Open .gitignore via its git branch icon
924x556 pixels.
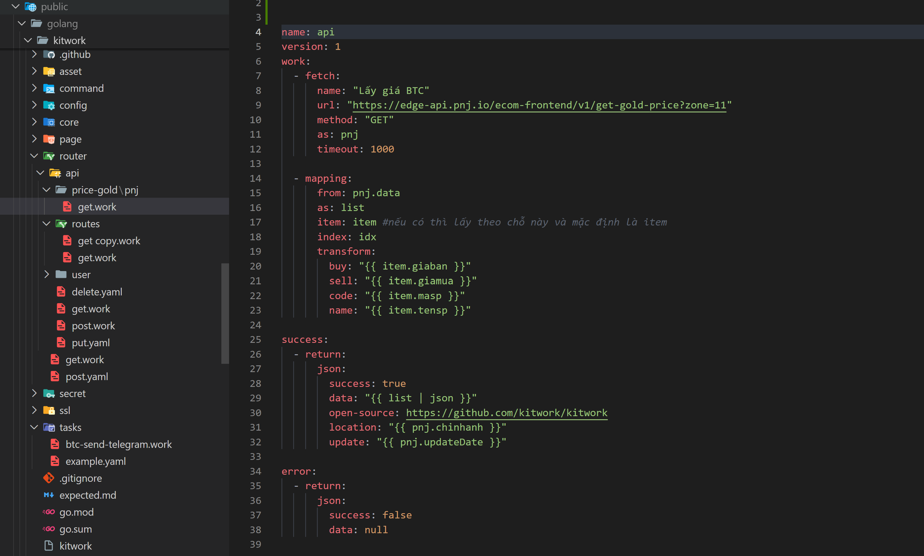[49, 478]
